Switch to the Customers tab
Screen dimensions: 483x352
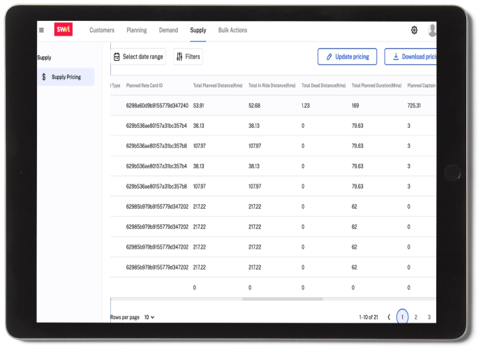[x=102, y=30]
